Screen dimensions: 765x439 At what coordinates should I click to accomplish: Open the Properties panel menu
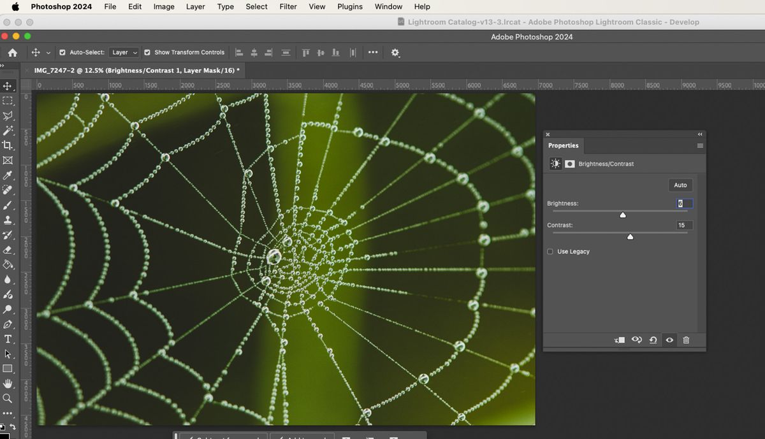[x=699, y=145]
